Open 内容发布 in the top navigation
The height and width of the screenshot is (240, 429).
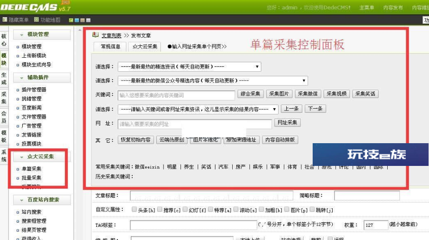pos(393,8)
